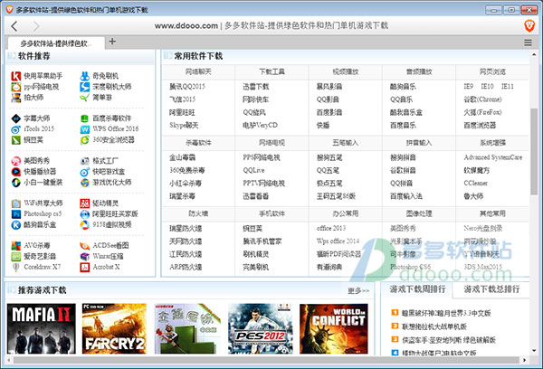Viewport: 543px width, 369px height.
Task: Select the 多多软件站 browser tab
Action: [56, 43]
